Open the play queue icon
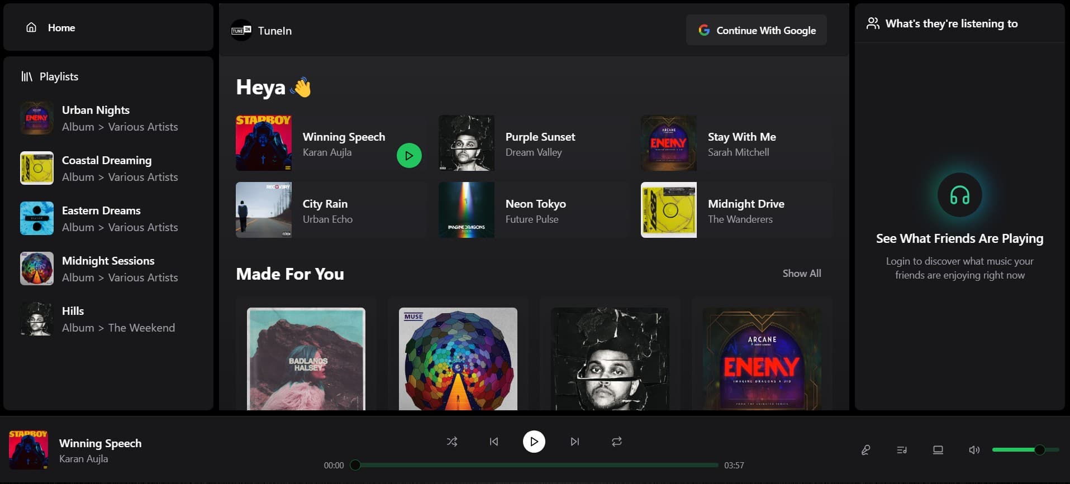Image resolution: width=1070 pixels, height=484 pixels. click(902, 450)
